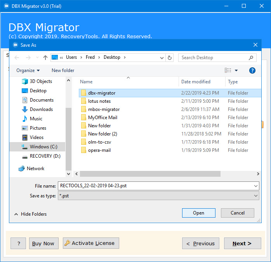Click the 11/28/2018 5:02 PM date cell
Viewport: 271px width, 262px height.
tap(201, 134)
